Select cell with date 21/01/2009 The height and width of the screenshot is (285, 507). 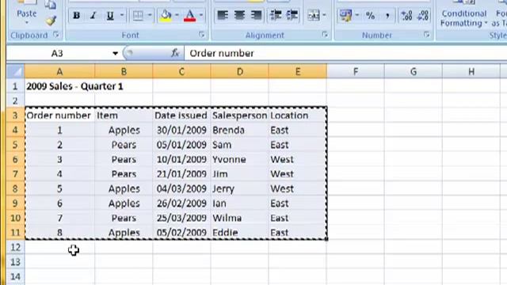pos(181,174)
